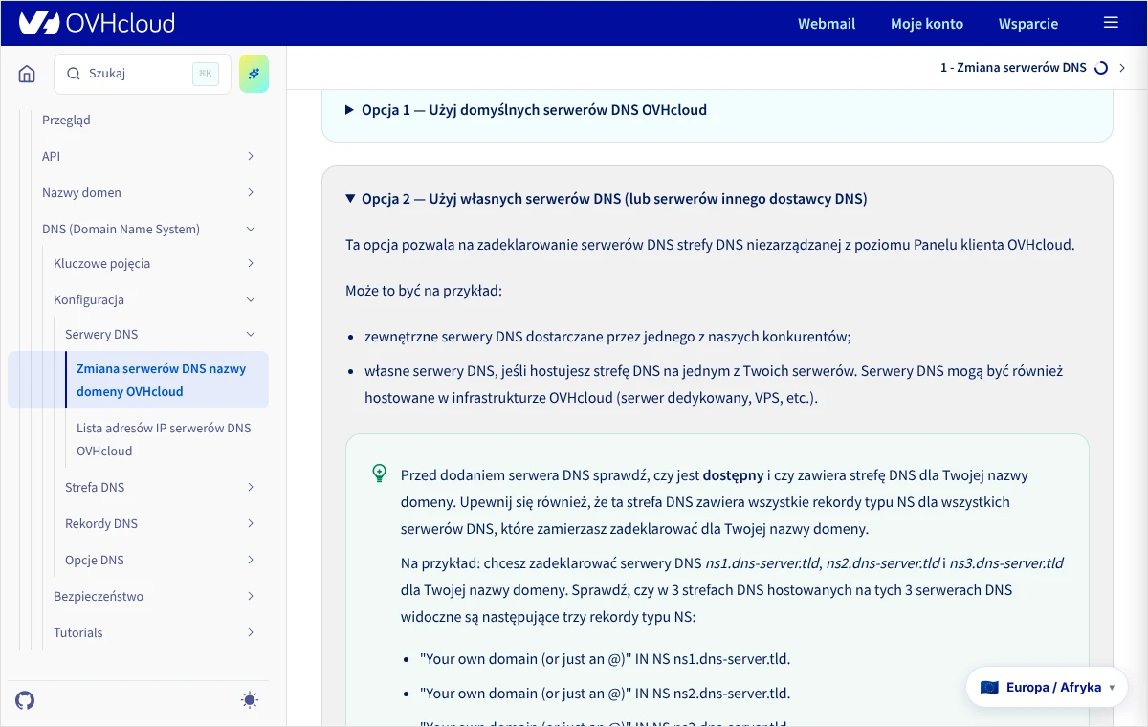Click the EU flag in region selector
Screen dimensions: 1148x727
pos(989,687)
